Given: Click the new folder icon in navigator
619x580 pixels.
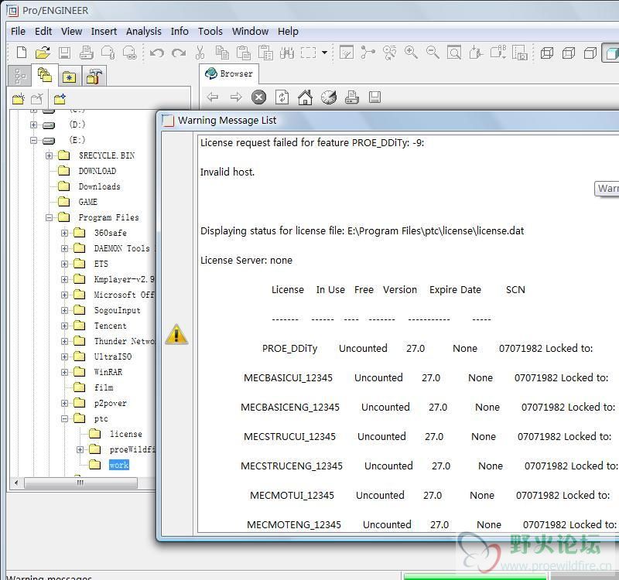Looking at the screenshot, I should click(18, 99).
